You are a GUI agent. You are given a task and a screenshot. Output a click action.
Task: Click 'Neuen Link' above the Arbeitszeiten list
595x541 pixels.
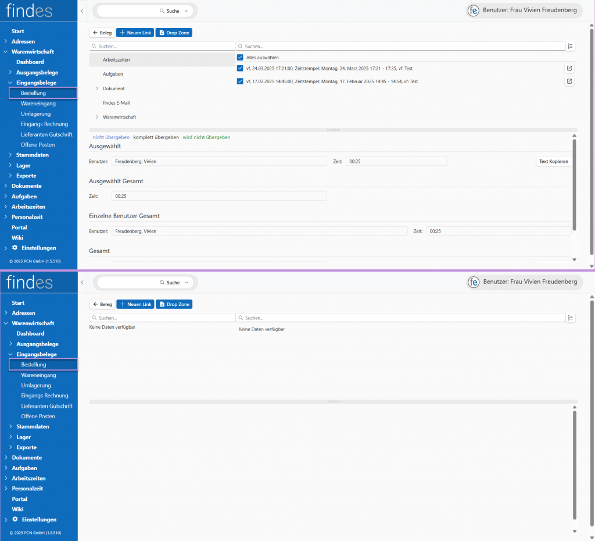[x=135, y=33]
